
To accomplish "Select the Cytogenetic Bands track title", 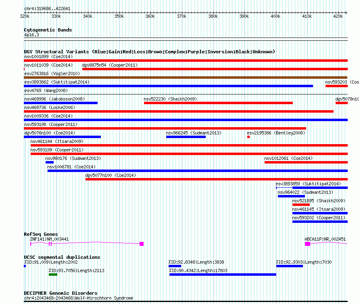I will 48,30.
